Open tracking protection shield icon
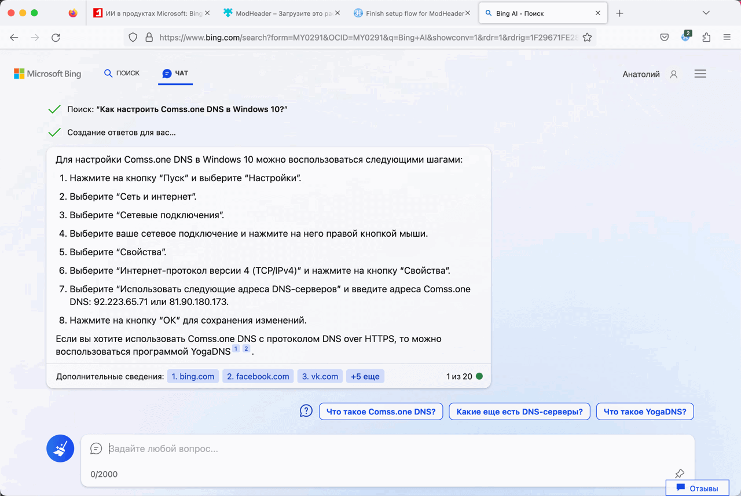Image resolution: width=741 pixels, height=496 pixels. point(133,38)
